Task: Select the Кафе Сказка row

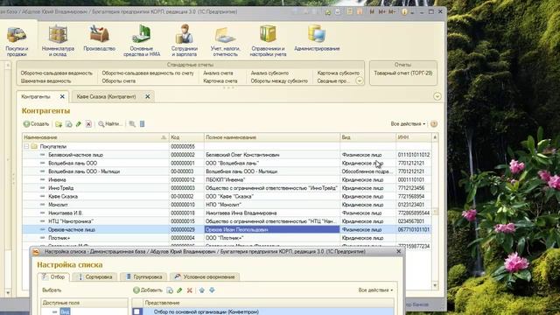Action: click(x=227, y=196)
